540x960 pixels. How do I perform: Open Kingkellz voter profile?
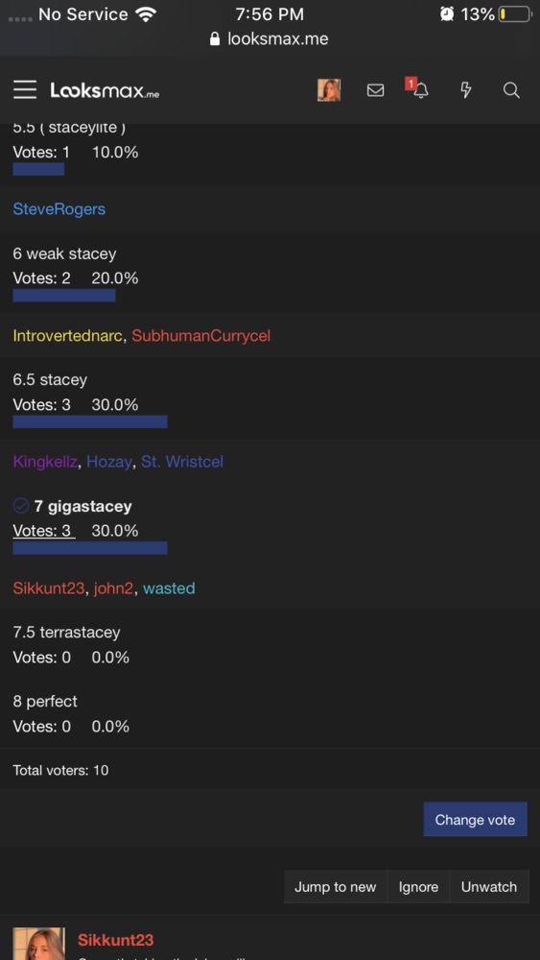tap(45, 462)
